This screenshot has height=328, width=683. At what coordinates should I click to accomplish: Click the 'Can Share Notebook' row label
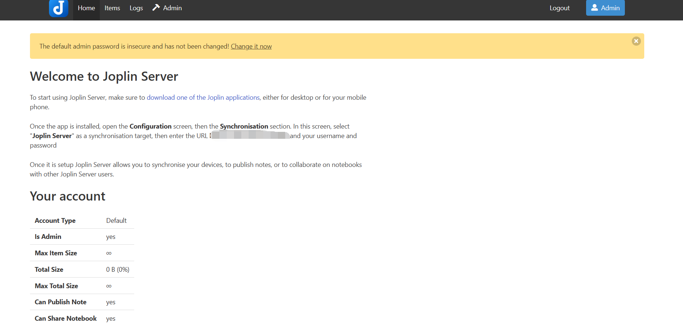point(65,319)
